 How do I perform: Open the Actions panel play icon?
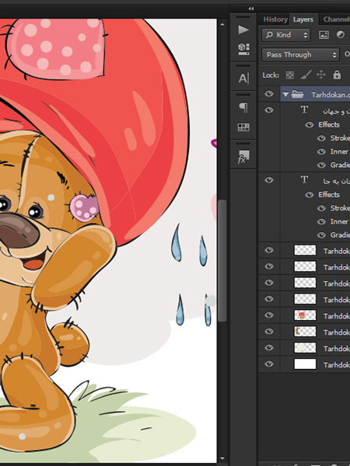(243, 30)
